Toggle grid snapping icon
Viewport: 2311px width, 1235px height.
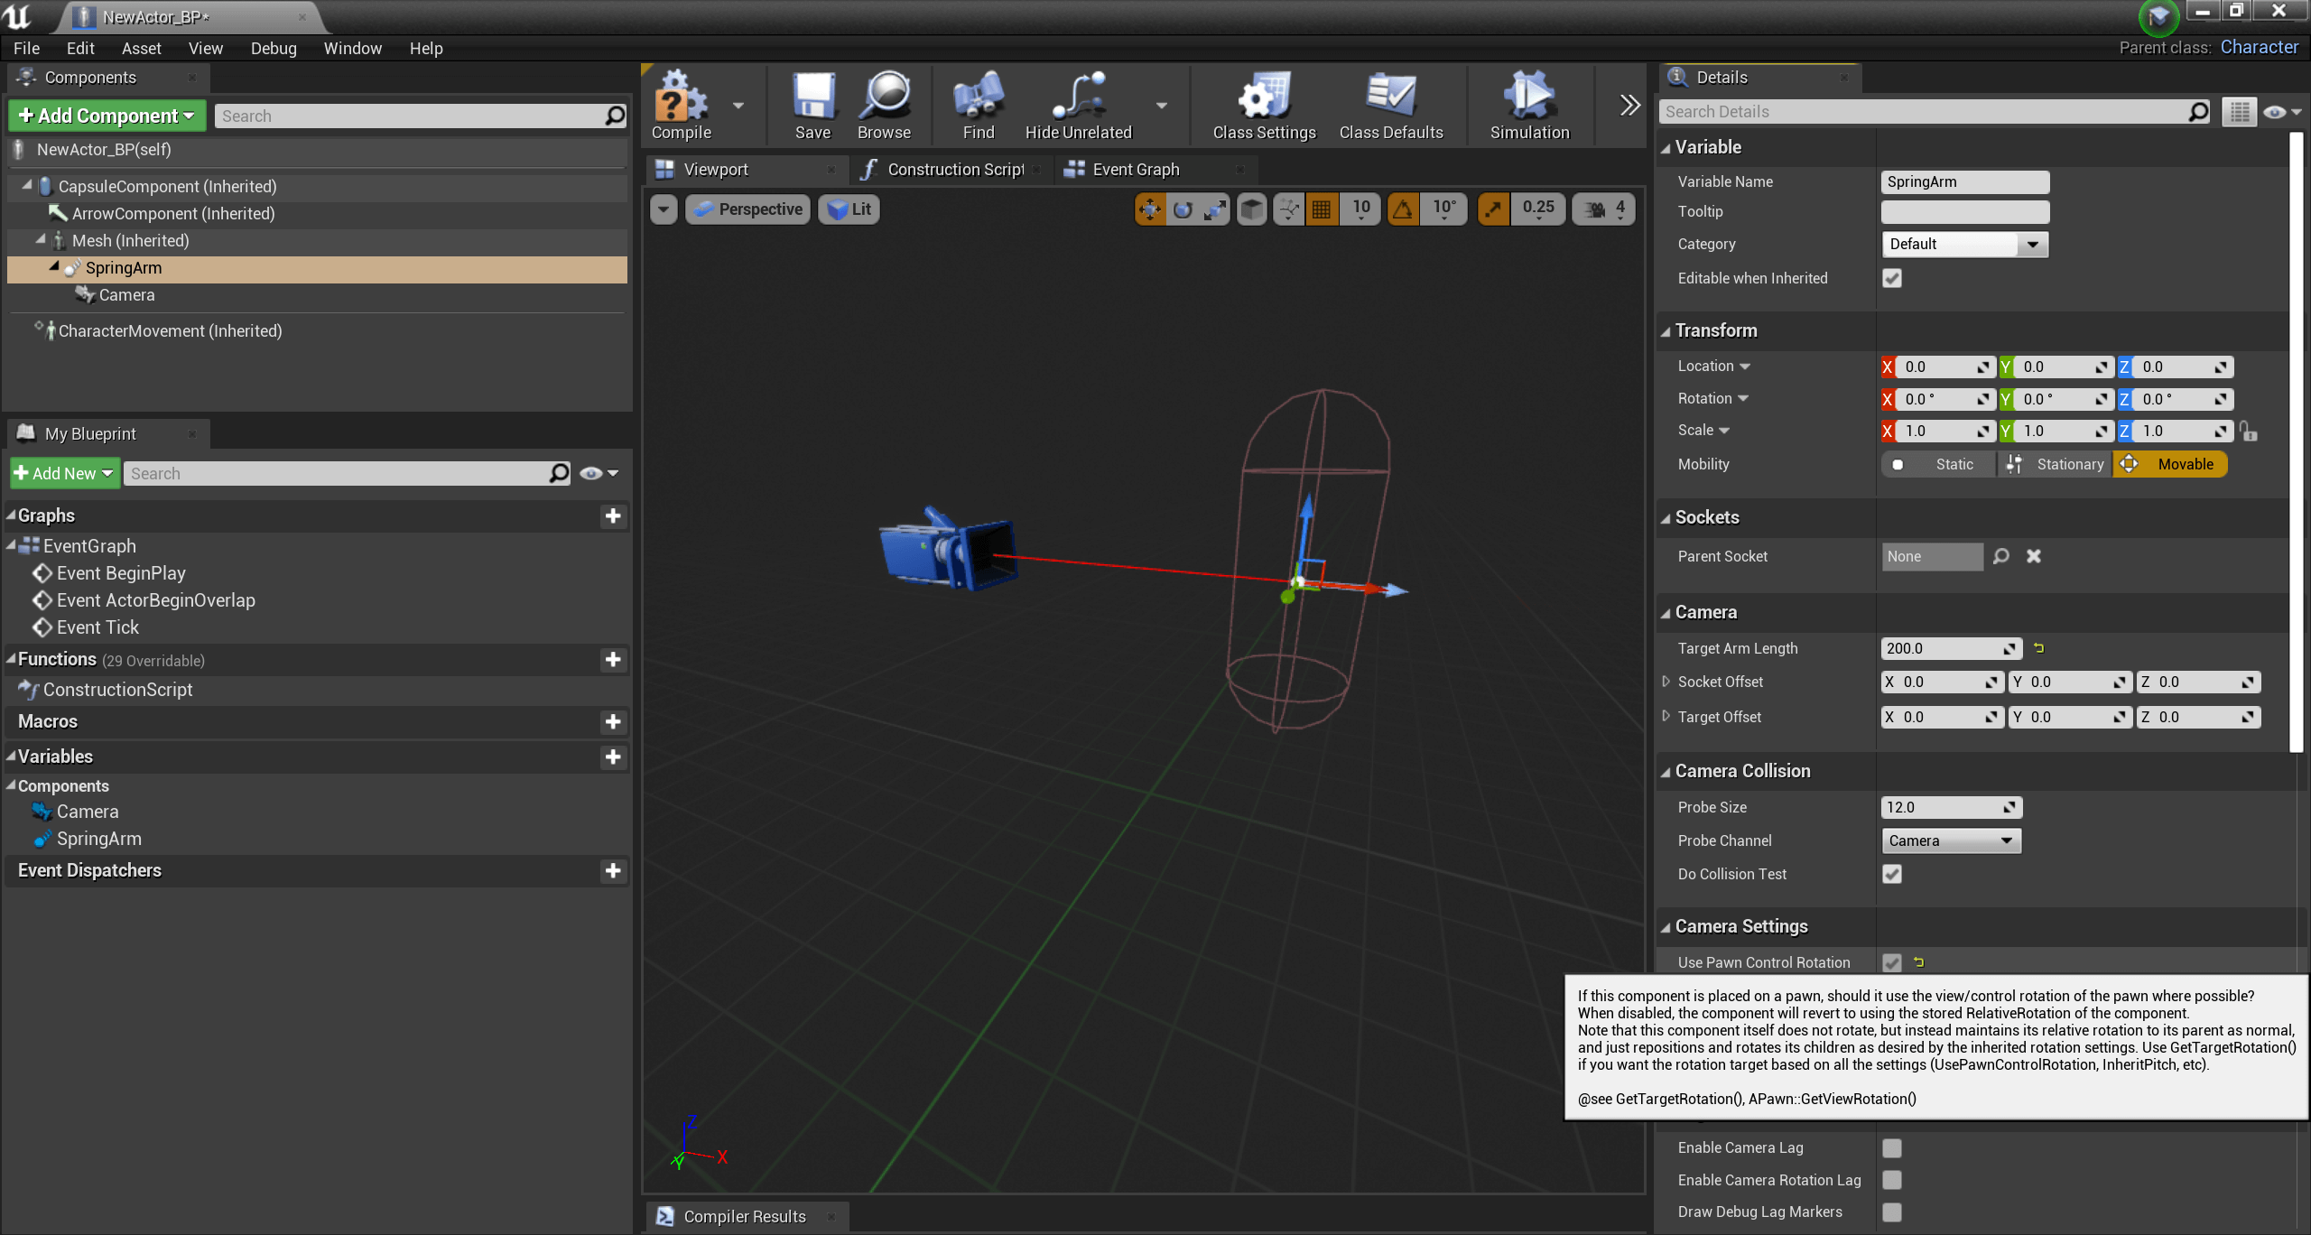tap(1322, 209)
